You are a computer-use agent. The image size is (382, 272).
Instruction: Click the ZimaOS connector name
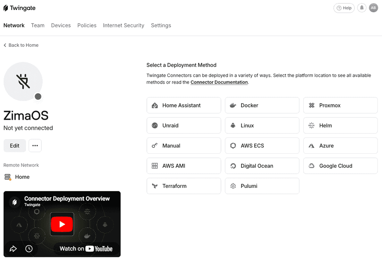click(x=26, y=116)
